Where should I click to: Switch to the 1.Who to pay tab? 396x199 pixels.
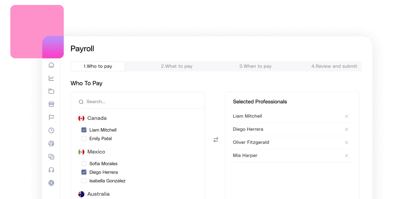click(x=98, y=66)
